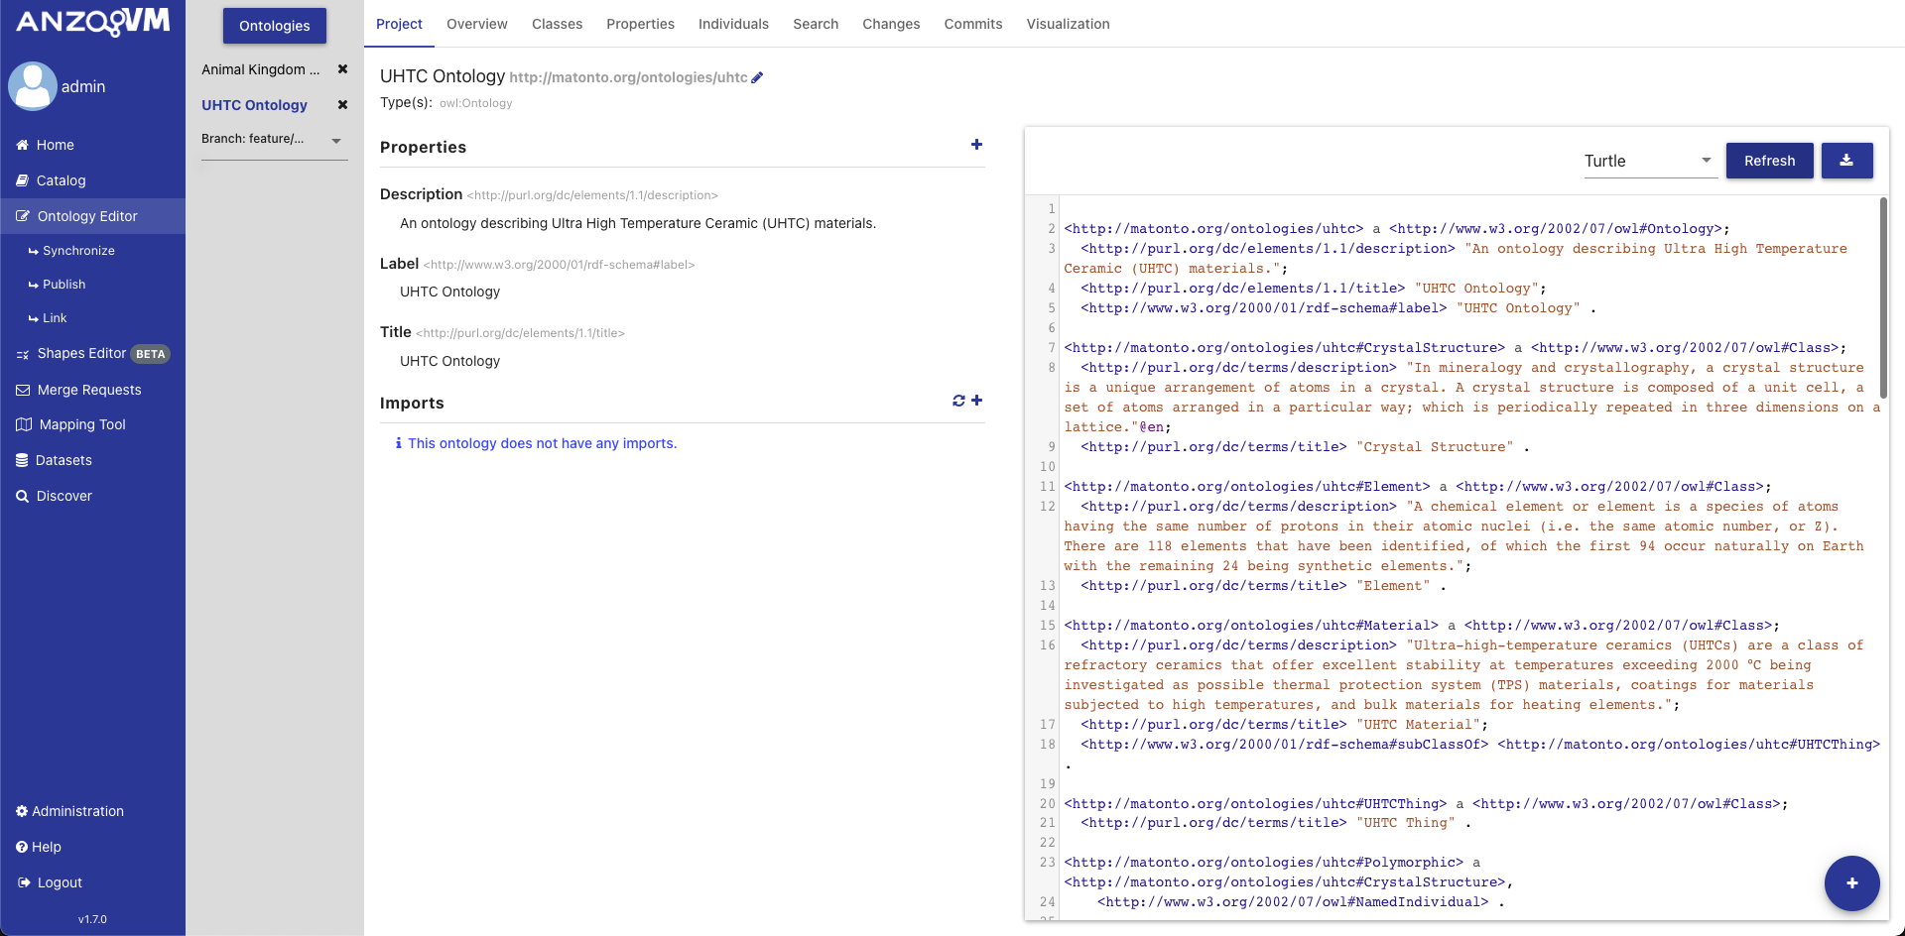Download the ontology using export icon
Screen dimensions: 1905x936
tap(1846, 160)
